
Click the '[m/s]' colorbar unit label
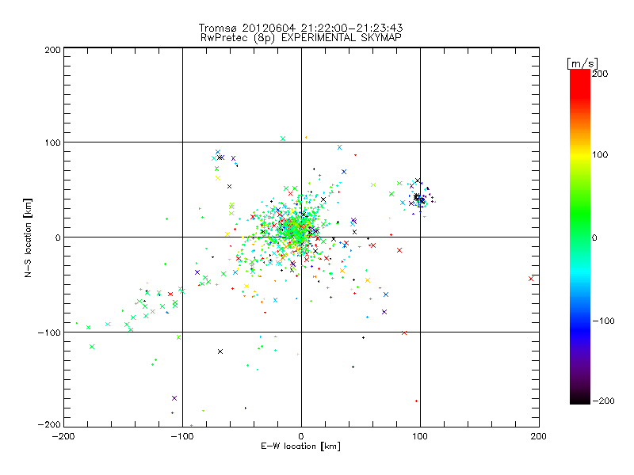582,63
